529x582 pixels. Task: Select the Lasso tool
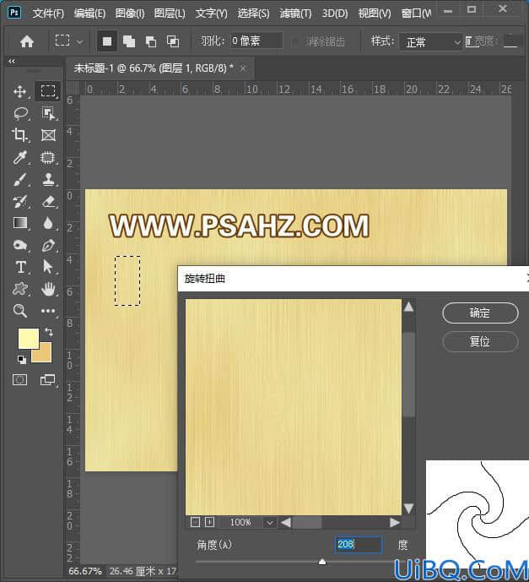[x=21, y=113]
